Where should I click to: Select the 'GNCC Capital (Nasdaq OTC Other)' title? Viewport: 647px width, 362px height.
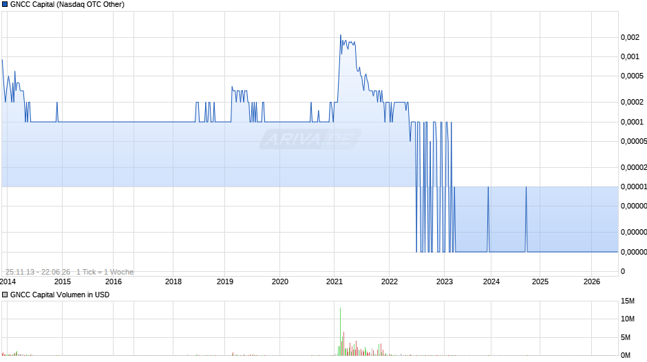tap(67, 5)
